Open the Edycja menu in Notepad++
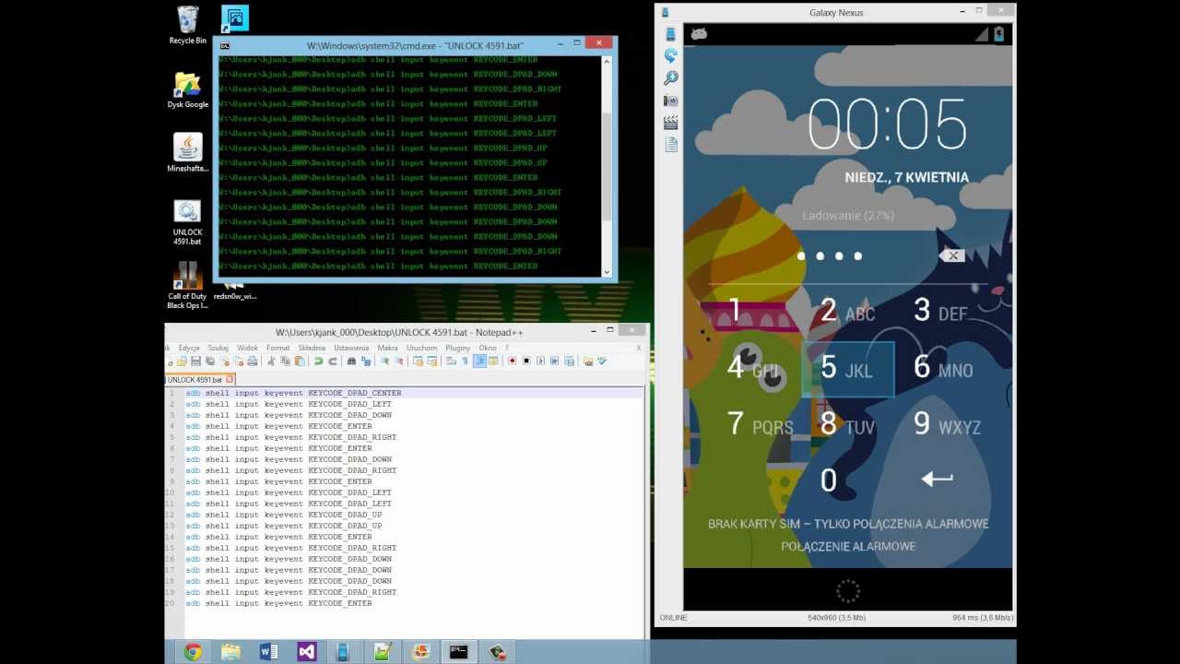The height and width of the screenshot is (664, 1180). click(189, 348)
